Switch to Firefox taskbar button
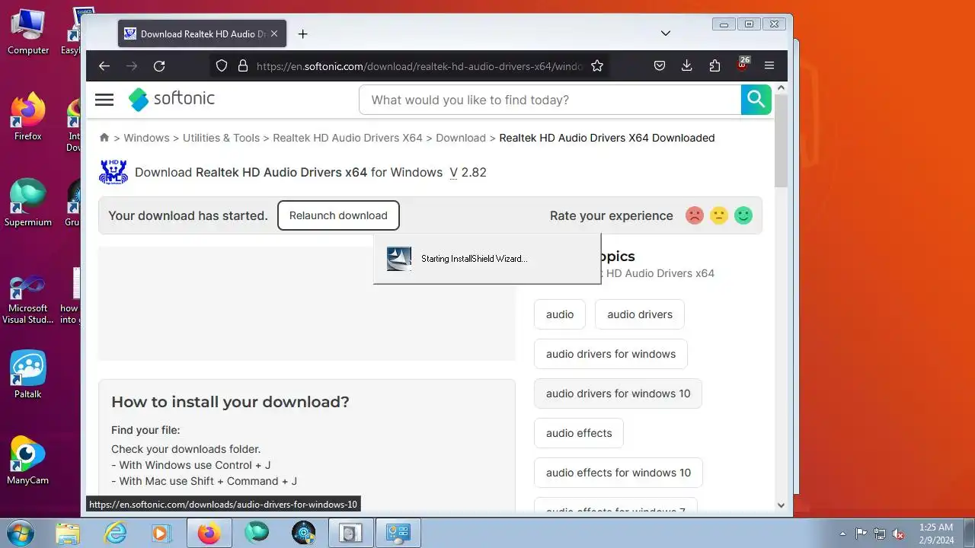 209,533
